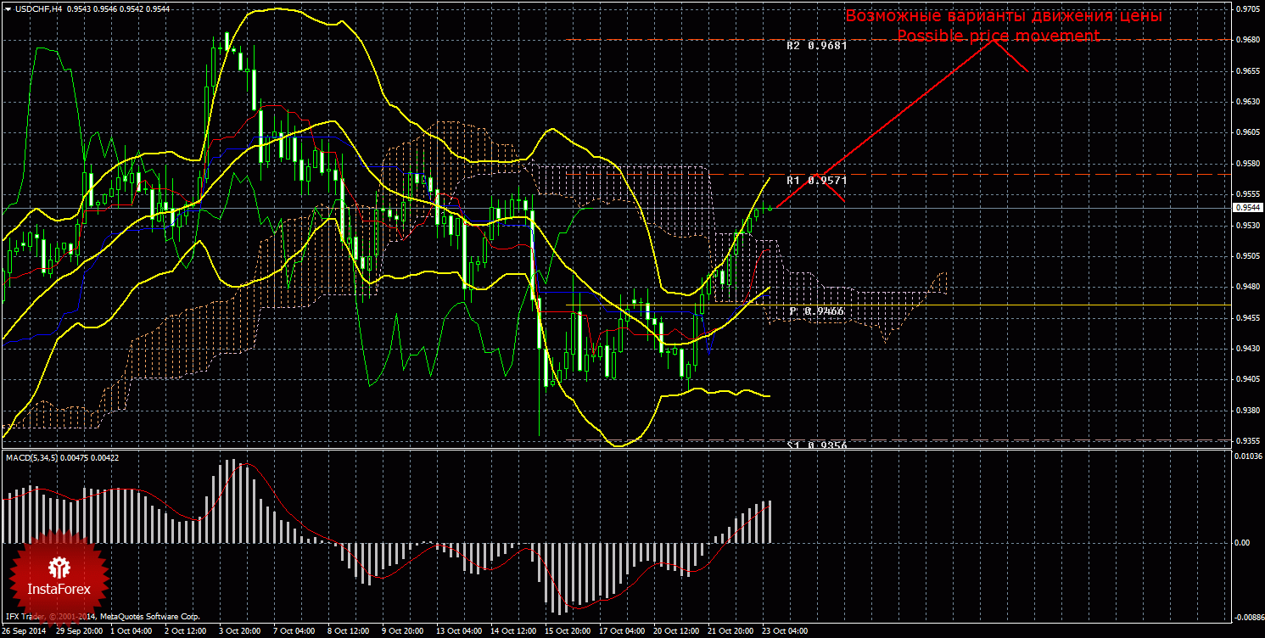This screenshot has height=638, width=1265.
Task: Click the 0.9705 price scale label
Action: tap(1248, 9)
